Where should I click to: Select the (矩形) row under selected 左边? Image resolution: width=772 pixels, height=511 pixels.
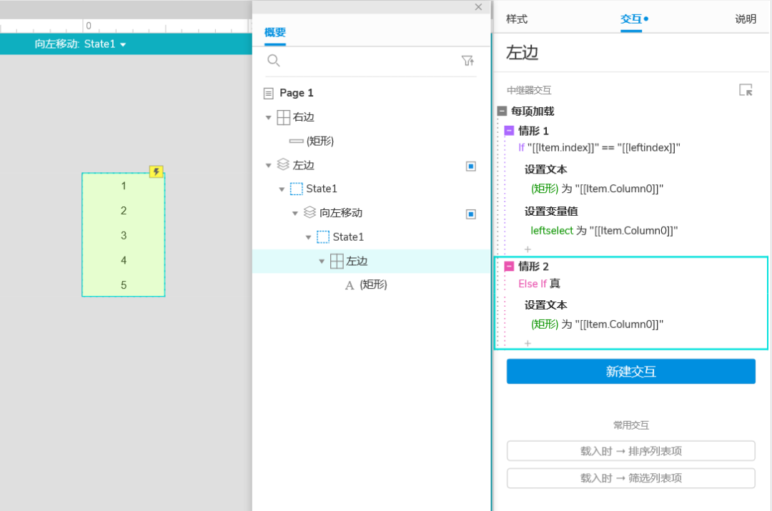(x=371, y=285)
